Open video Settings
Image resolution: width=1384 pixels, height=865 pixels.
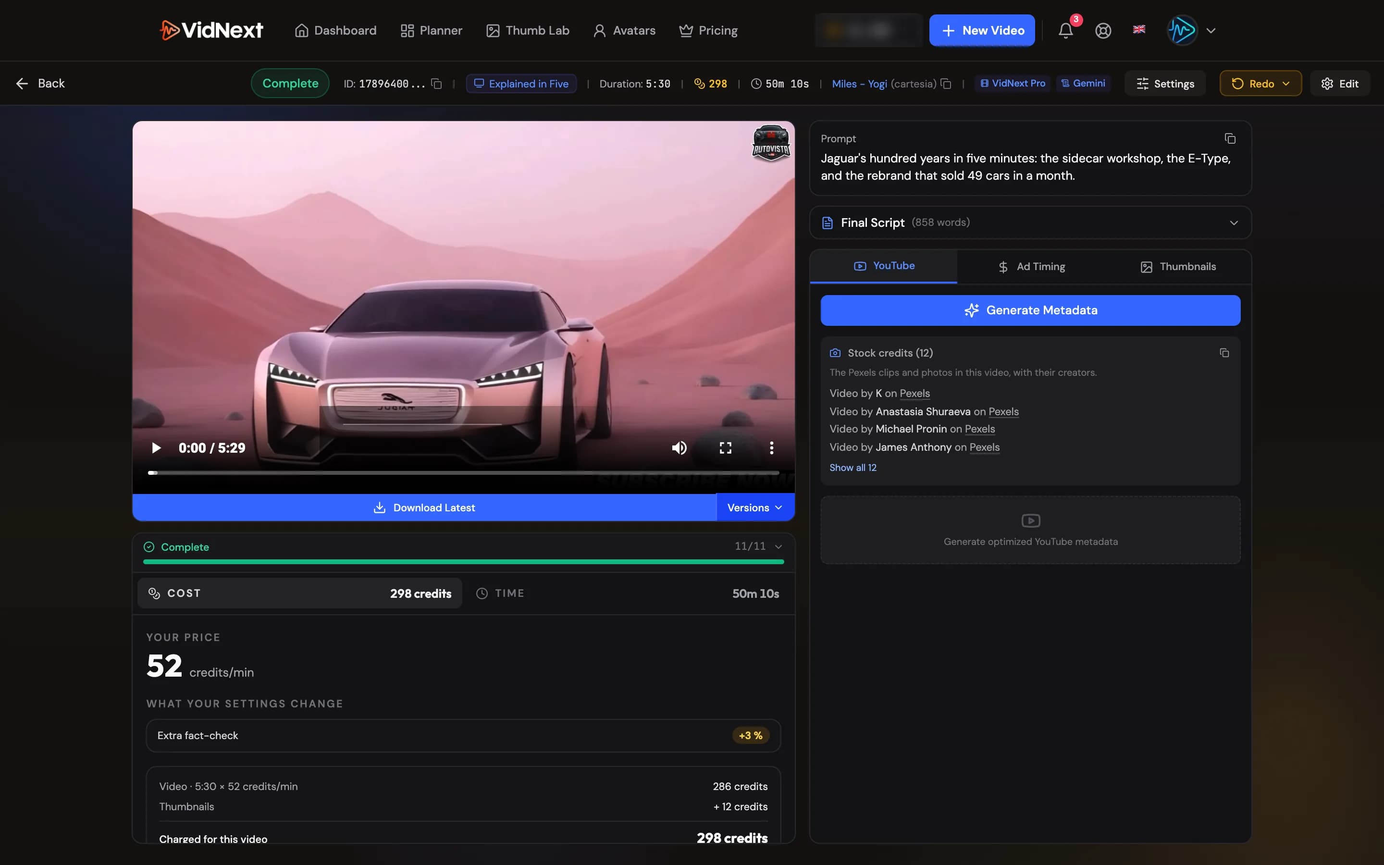(1165, 84)
